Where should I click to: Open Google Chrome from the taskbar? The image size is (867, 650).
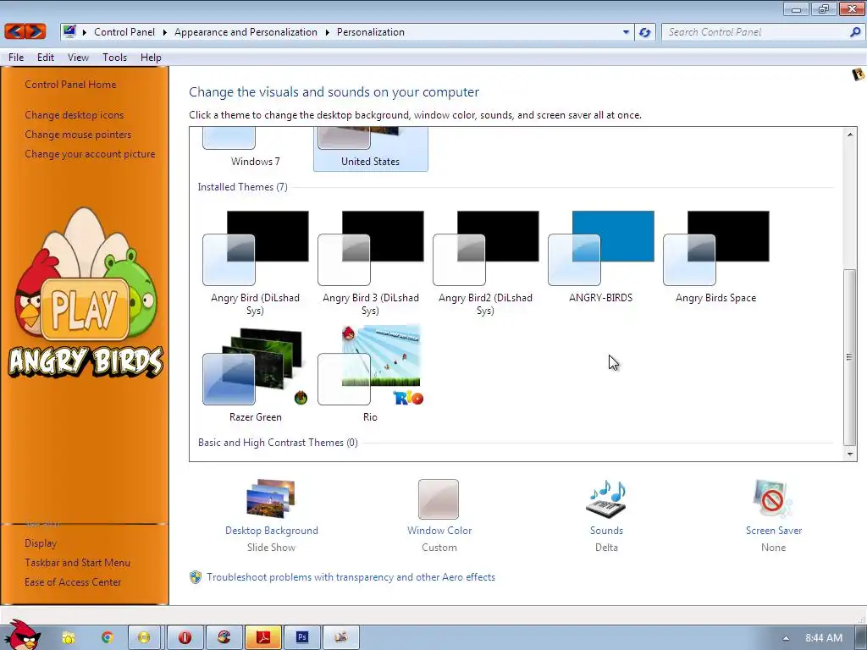pyautogui.click(x=107, y=637)
